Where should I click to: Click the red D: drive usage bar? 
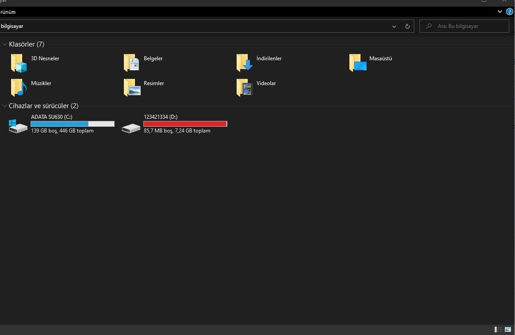pos(185,124)
